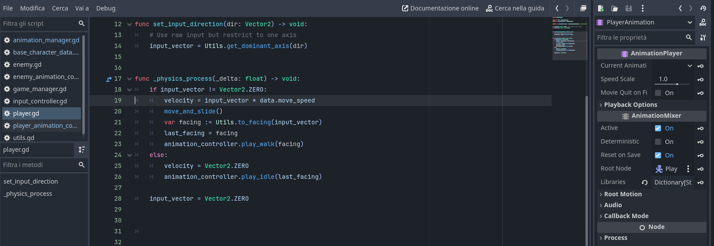Click the Filtra gli script search field

(38, 24)
